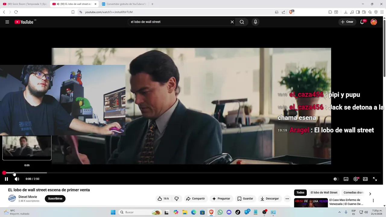Image resolution: width=386 pixels, height=217 pixels.
Task: Open weather widget 19°C
Action: coord(16,212)
